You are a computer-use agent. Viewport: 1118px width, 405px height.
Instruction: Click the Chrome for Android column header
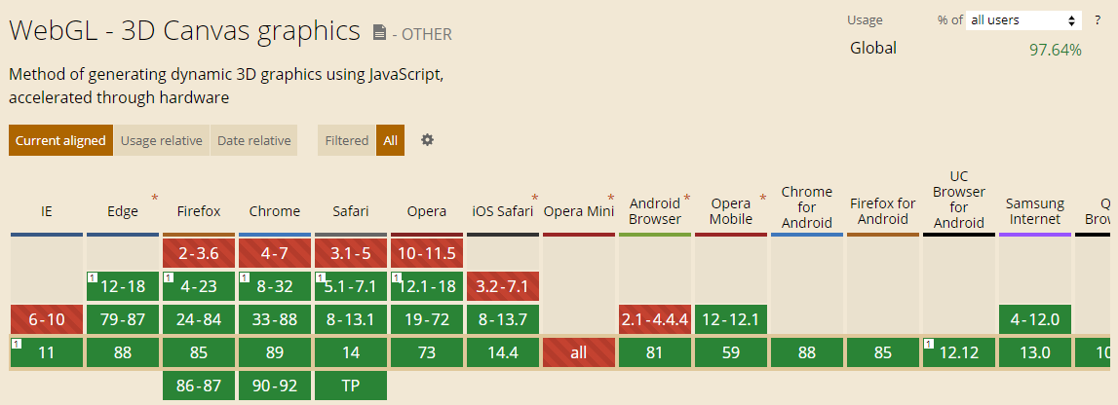click(x=806, y=207)
